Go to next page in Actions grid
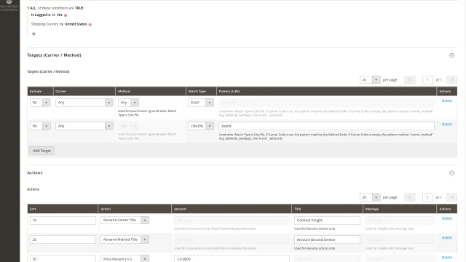The width and height of the screenshot is (466, 262). 452,197
